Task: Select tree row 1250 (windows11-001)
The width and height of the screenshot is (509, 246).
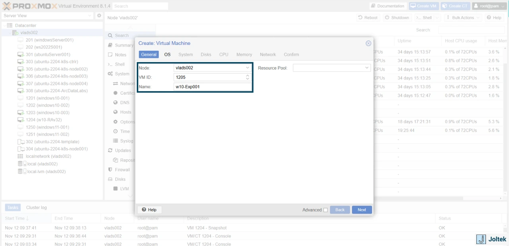Action: (x=52, y=127)
